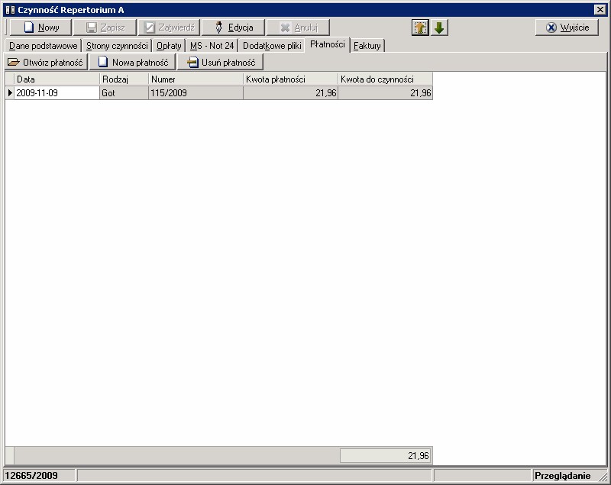Open the Strony czynności tab

[x=117, y=46]
